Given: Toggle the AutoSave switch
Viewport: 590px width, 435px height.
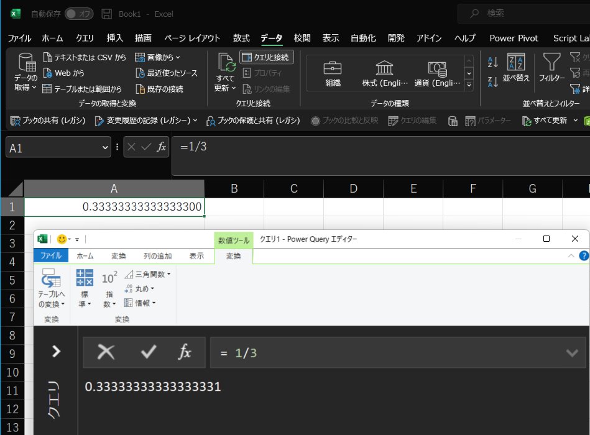Looking at the screenshot, I should pos(78,14).
